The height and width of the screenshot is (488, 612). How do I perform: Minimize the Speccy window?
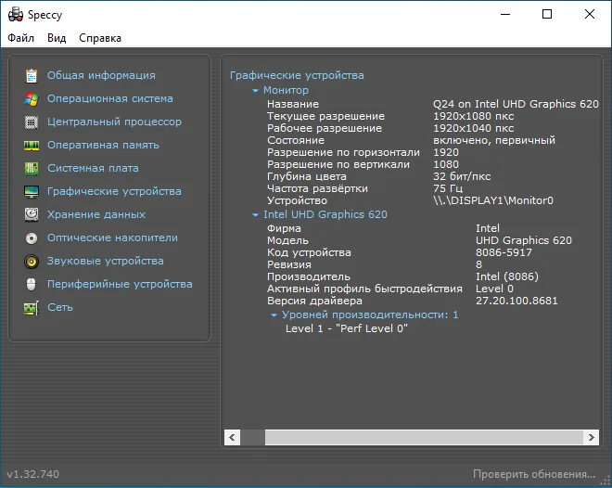click(505, 15)
